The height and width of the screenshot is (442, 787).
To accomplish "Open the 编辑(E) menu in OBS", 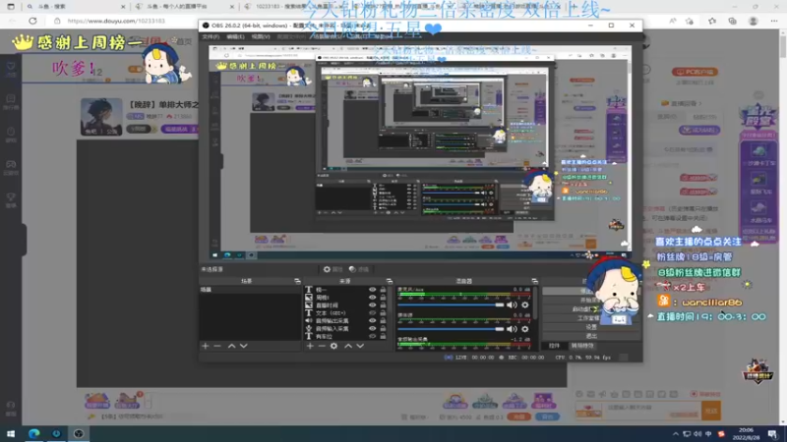I will [235, 36].
